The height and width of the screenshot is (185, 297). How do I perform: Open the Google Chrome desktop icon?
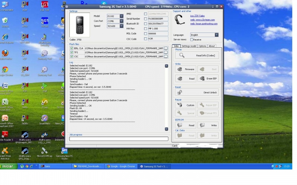[5, 71]
